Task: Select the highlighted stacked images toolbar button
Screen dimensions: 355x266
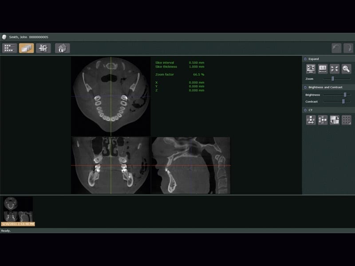Action: [26, 48]
